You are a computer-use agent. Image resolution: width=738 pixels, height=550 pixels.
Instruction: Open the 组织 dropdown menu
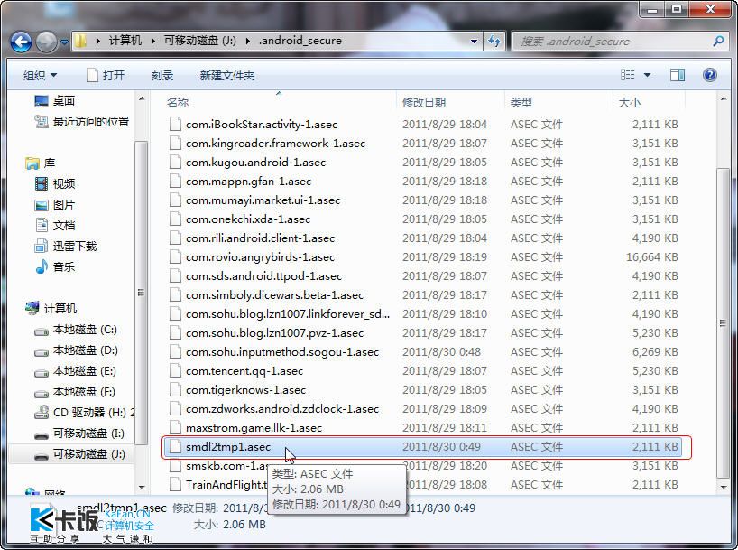pos(40,75)
